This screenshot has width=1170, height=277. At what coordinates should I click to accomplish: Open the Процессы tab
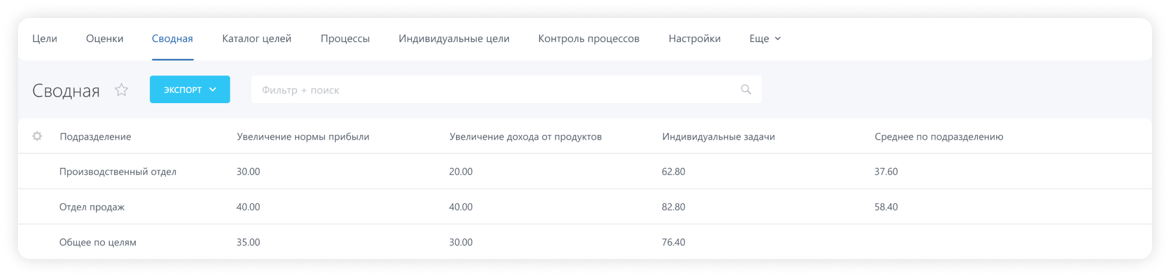point(345,38)
